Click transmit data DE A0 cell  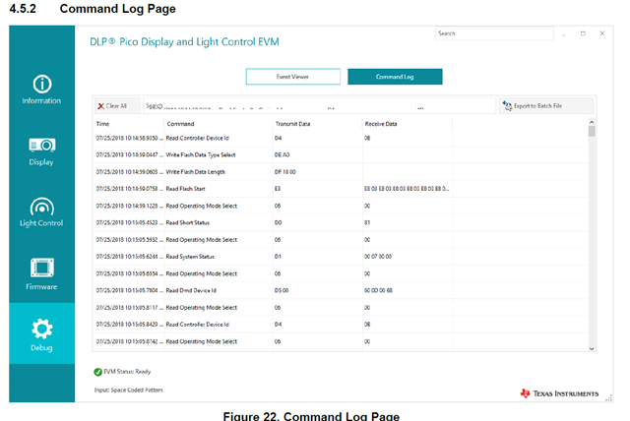coord(283,154)
